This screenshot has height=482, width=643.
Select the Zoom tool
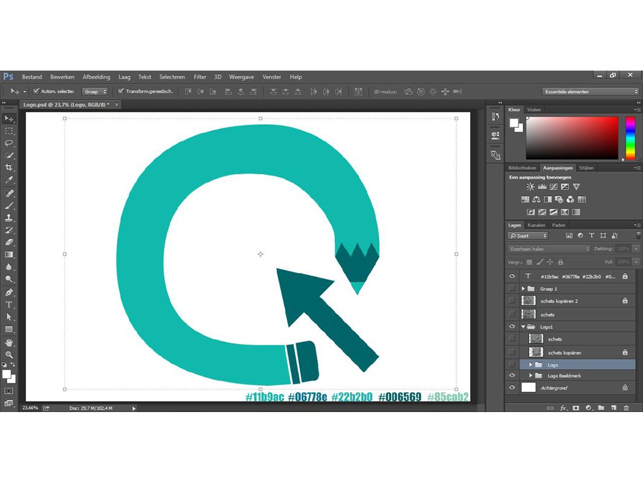click(9, 355)
